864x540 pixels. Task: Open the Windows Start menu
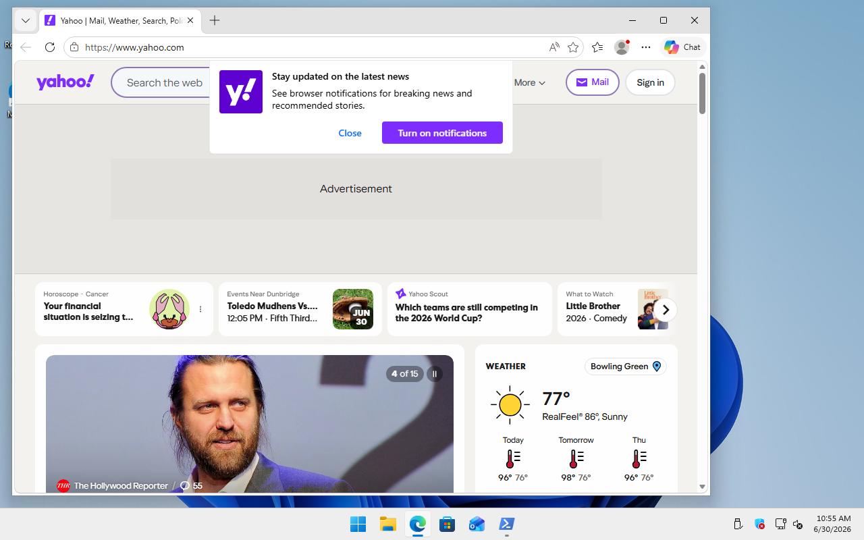click(x=358, y=524)
